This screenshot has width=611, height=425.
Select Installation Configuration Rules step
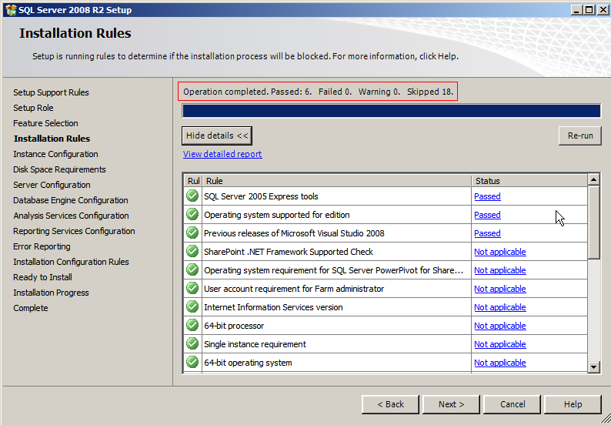71,262
